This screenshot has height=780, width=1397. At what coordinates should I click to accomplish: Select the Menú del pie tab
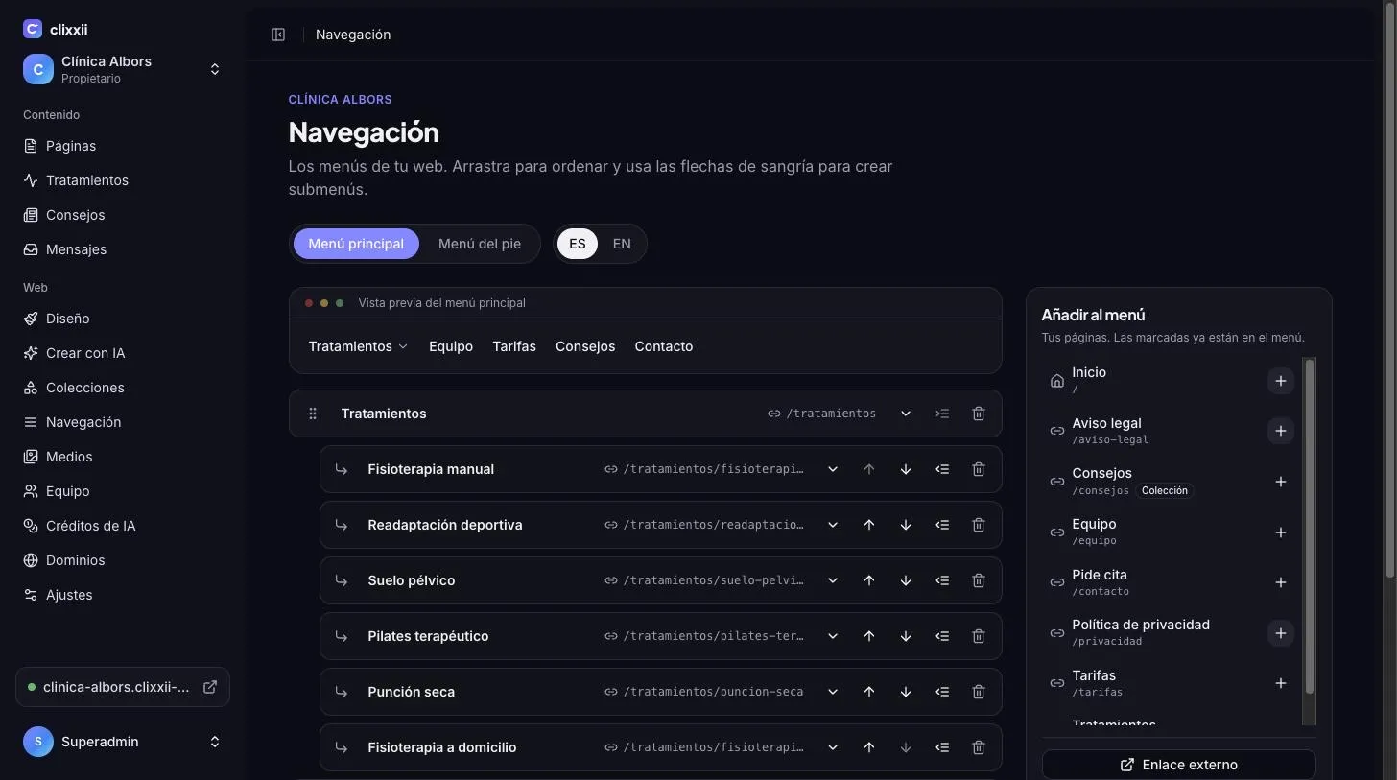click(480, 244)
